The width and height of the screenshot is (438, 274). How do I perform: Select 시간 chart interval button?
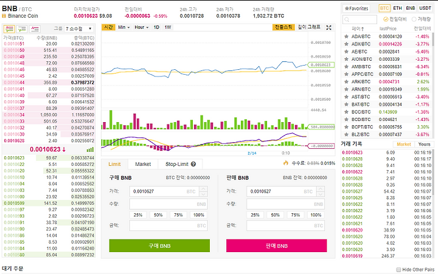108,27
